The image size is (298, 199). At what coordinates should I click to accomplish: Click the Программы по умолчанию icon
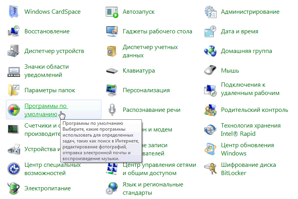pyautogui.click(x=14, y=110)
